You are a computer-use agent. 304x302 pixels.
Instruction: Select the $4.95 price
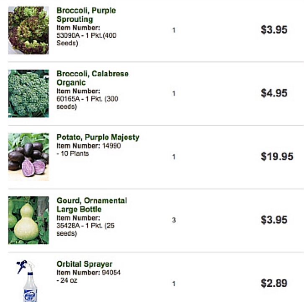274,94
